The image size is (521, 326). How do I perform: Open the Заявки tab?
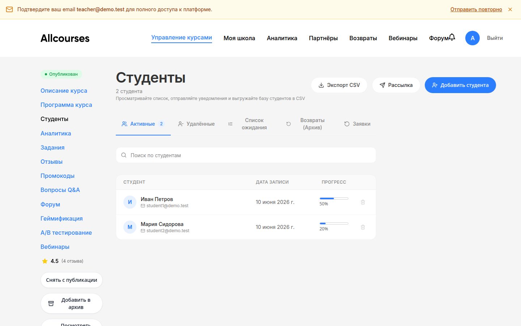(x=357, y=124)
